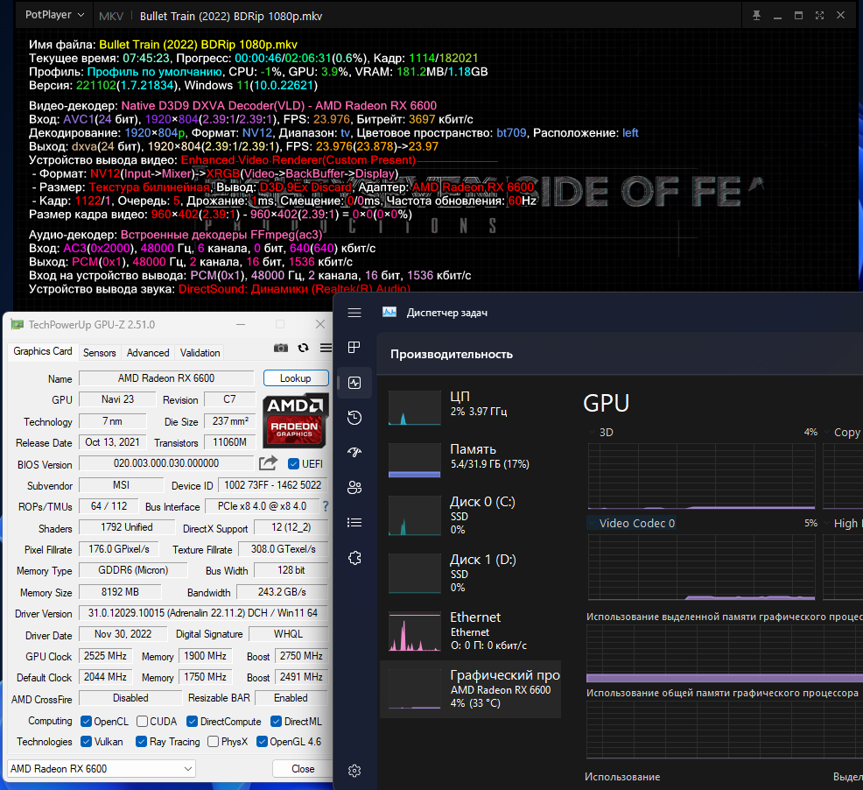Open the GPU selection dropdown in GPU-Z
This screenshot has height=790, width=863.
pyautogui.click(x=102, y=768)
